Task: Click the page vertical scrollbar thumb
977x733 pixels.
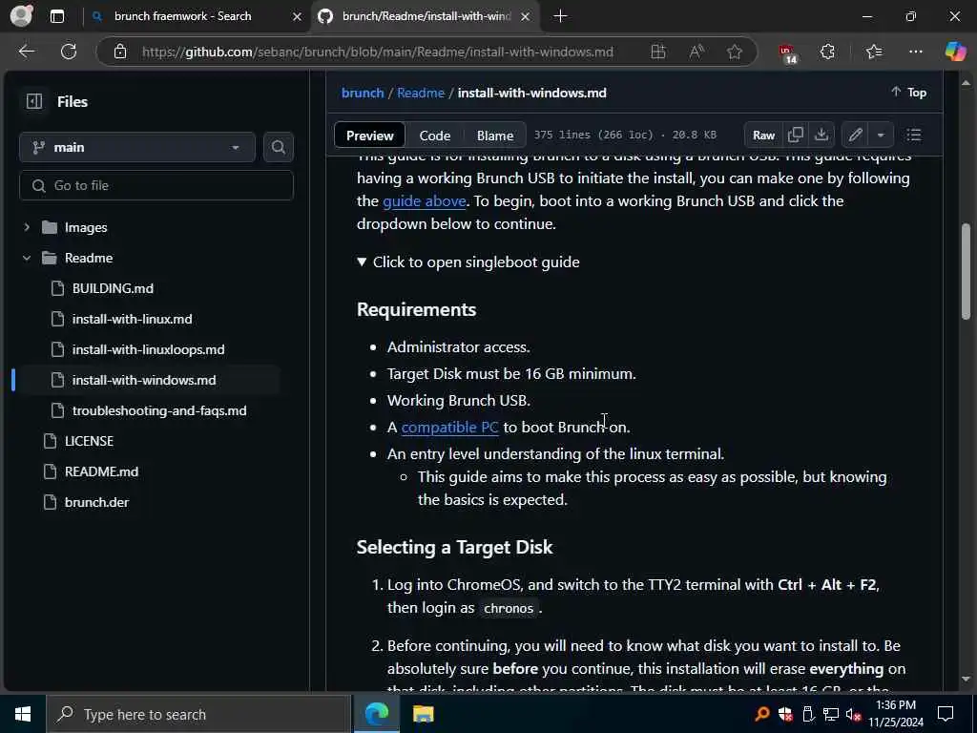Action: click(966, 272)
